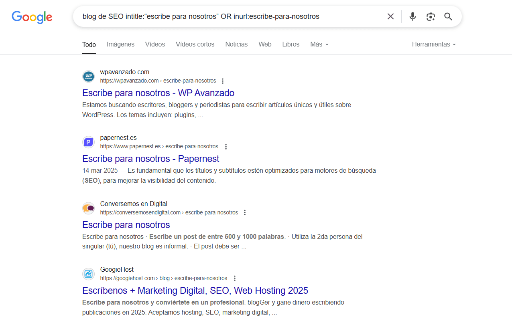The height and width of the screenshot is (323, 512).
Task: Open Conversemos en Digital's Escribe para nosotros link
Action: (x=126, y=224)
